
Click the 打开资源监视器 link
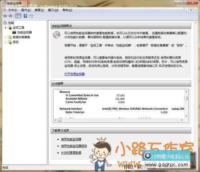[x=74, y=74]
